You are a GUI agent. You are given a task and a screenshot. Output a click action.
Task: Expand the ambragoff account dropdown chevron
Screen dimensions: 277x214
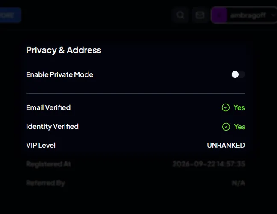[x=273, y=15]
